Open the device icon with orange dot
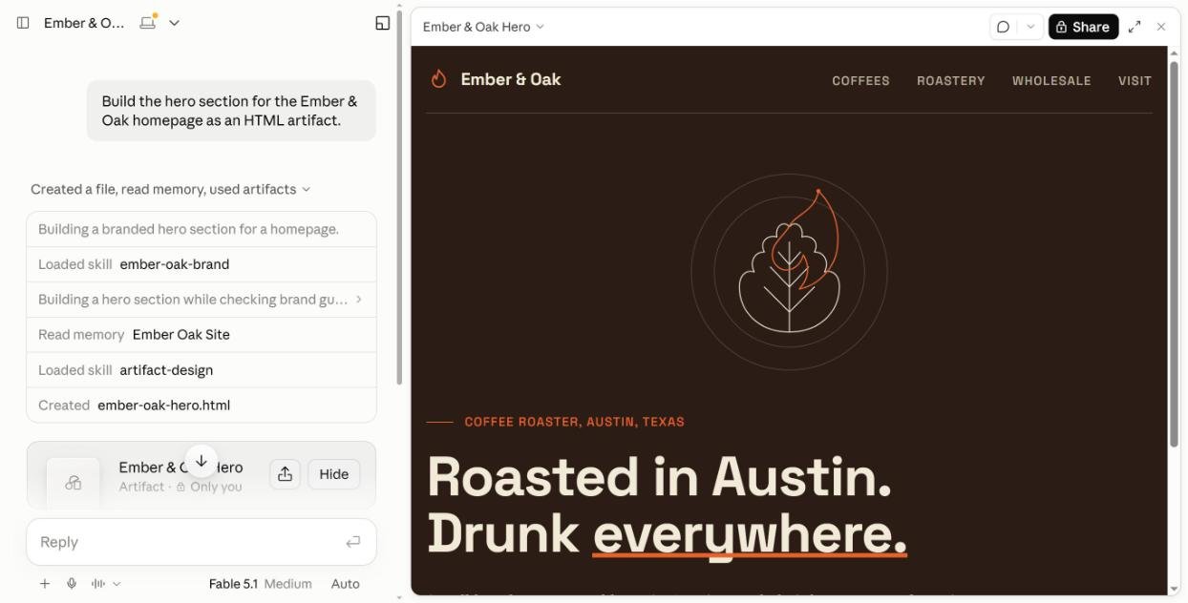 tap(148, 22)
